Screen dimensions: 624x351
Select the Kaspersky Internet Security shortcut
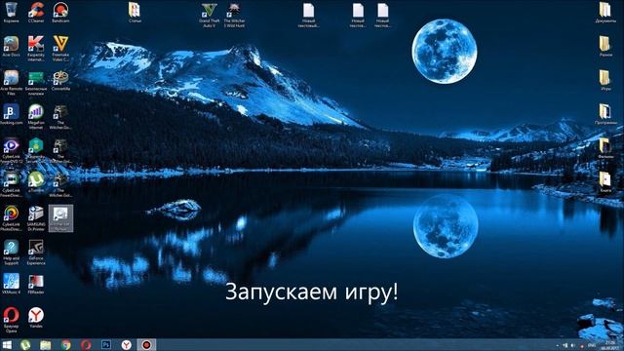(36, 49)
